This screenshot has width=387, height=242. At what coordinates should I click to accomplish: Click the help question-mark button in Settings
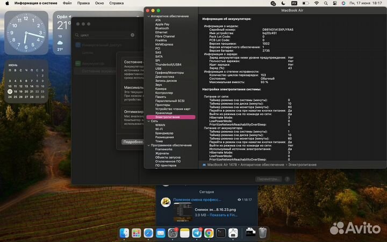click(x=287, y=179)
